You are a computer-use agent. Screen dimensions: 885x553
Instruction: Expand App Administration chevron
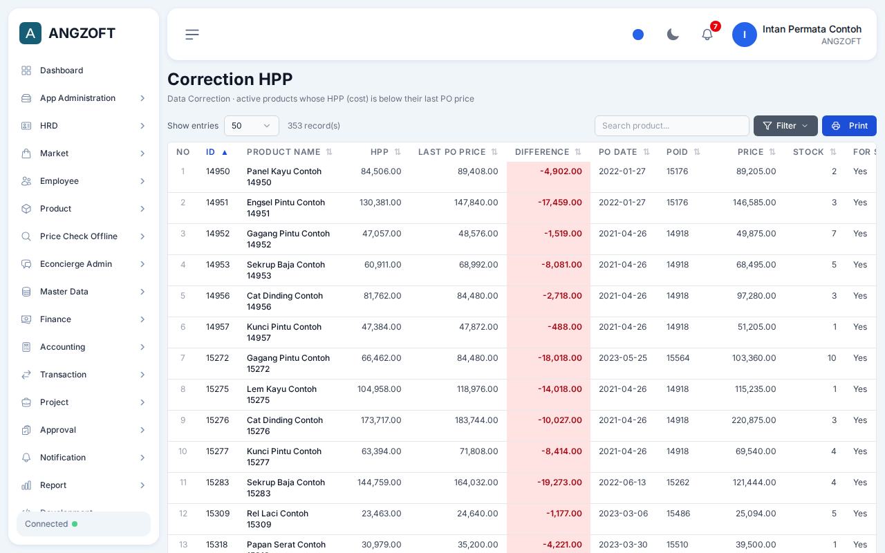click(142, 98)
